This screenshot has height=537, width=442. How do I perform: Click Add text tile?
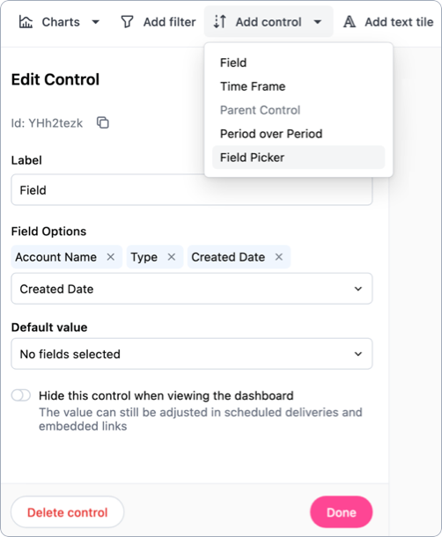[x=388, y=22]
